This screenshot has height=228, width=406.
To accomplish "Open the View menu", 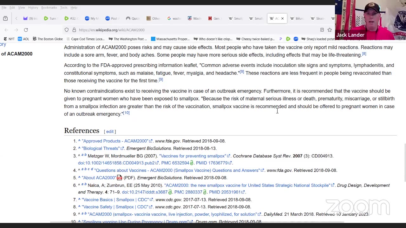I will [x=21, y=8].
